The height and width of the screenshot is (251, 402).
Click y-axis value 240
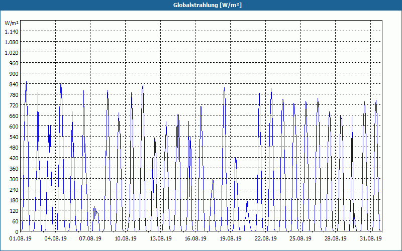pos(14,190)
